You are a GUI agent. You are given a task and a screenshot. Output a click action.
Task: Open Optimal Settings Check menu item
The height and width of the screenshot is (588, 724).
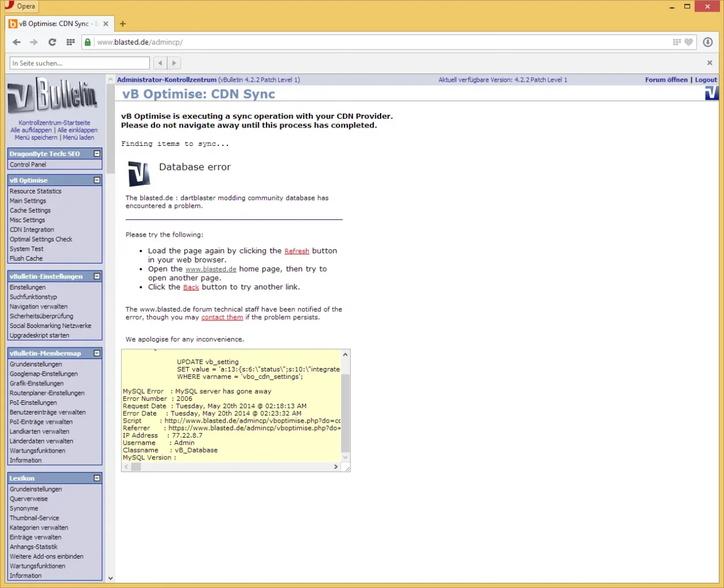pos(41,239)
